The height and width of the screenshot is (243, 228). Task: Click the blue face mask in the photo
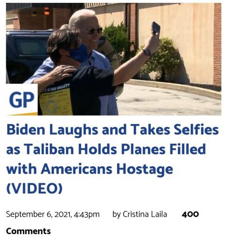click(x=78, y=53)
